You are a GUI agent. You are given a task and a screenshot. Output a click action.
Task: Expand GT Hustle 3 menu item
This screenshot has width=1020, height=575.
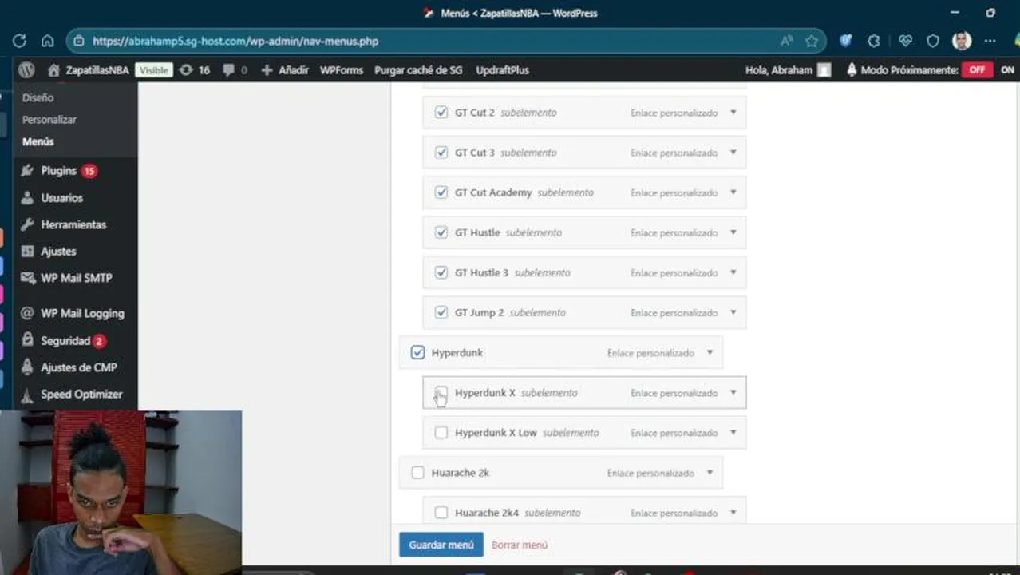click(733, 272)
